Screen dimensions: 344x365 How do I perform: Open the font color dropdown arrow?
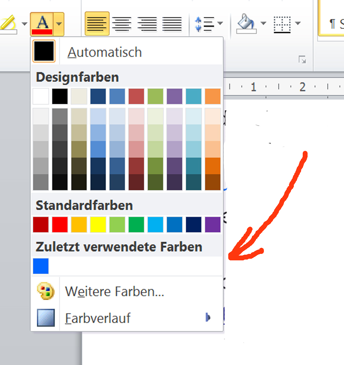59,24
